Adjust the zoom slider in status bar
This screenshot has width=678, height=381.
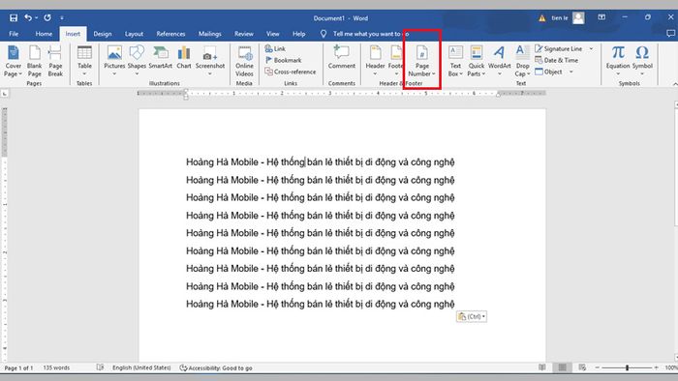click(627, 367)
